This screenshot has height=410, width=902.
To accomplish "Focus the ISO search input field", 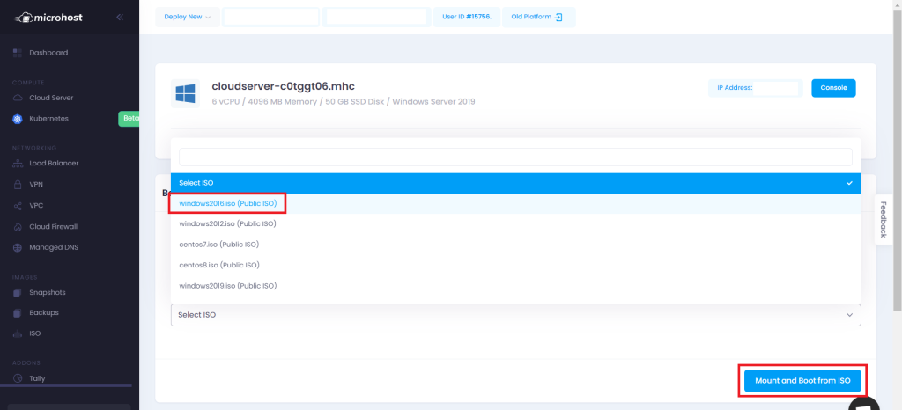I will 515,157.
